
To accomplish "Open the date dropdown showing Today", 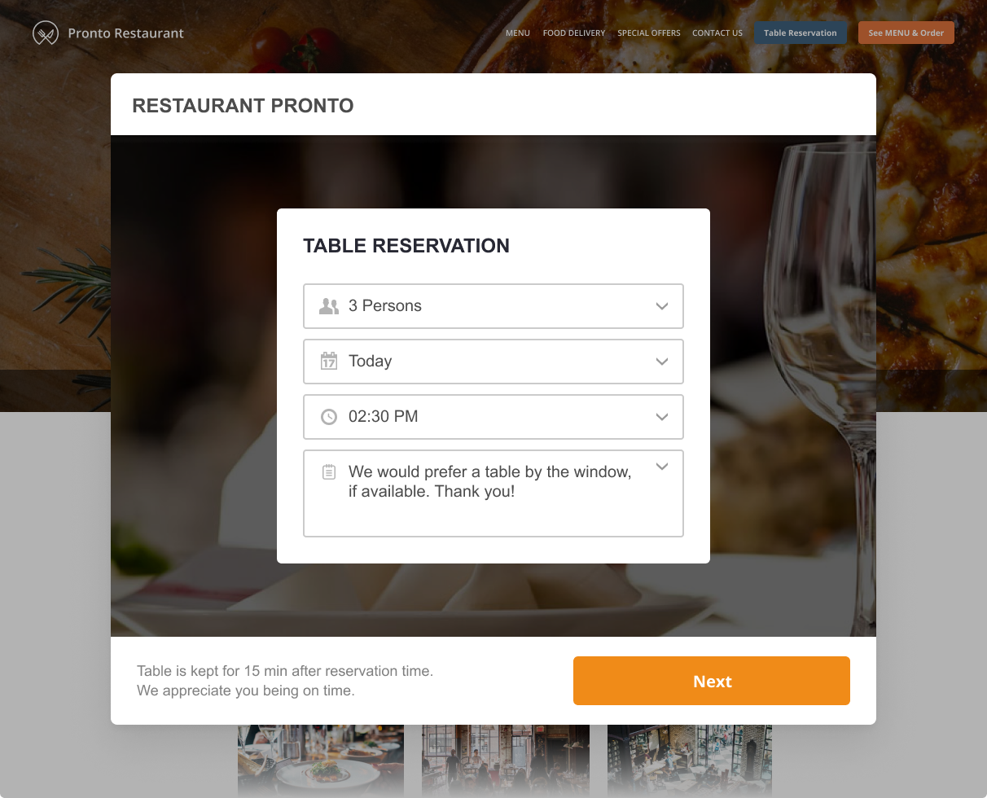I will point(493,362).
